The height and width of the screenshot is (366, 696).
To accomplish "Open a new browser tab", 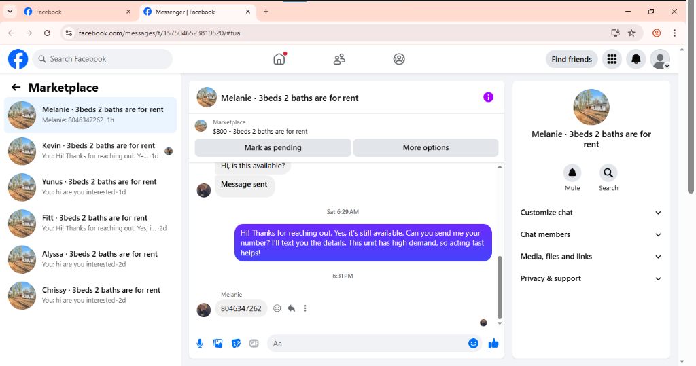I will 266,12.
